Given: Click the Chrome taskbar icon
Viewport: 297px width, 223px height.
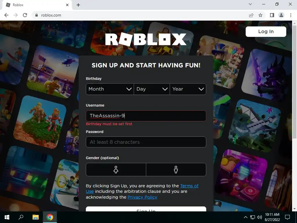Looking at the screenshot, I should pyautogui.click(x=50, y=217).
